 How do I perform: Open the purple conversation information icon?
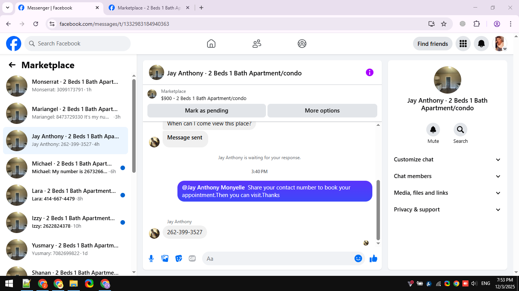coord(370,72)
